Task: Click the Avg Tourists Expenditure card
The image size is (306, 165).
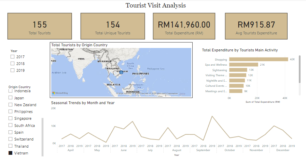Action: (x=256, y=26)
